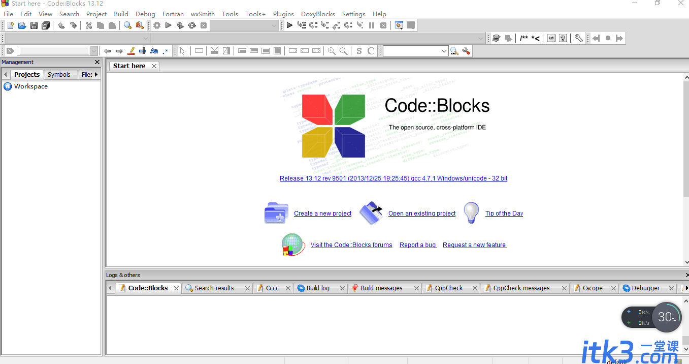This screenshot has width=689, height=364.
Task: Click the Build and run icon
Action: click(x=180, y=25)
